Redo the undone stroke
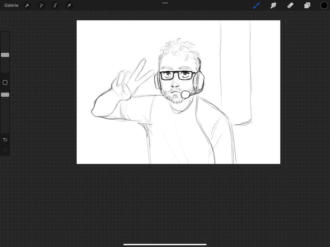 [x=5, y=150]
